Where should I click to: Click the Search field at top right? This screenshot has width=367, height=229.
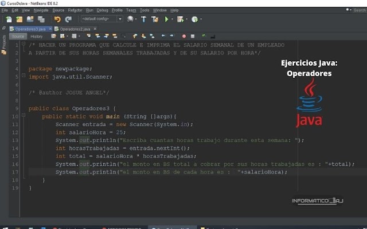pos(360,10)
